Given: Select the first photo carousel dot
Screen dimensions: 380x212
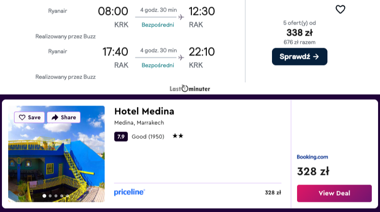Looking at the screenshot, I should [45, 196].
